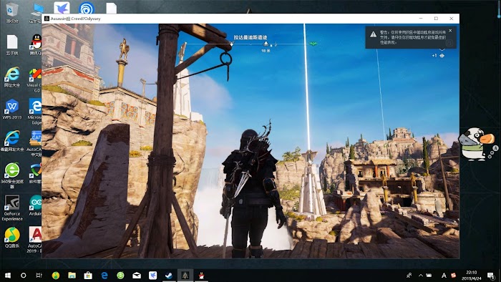Image resolution: width=501 pixels, height=282 pixels.
Task: Open Task View from the taskbar
Action: (39, 276)
